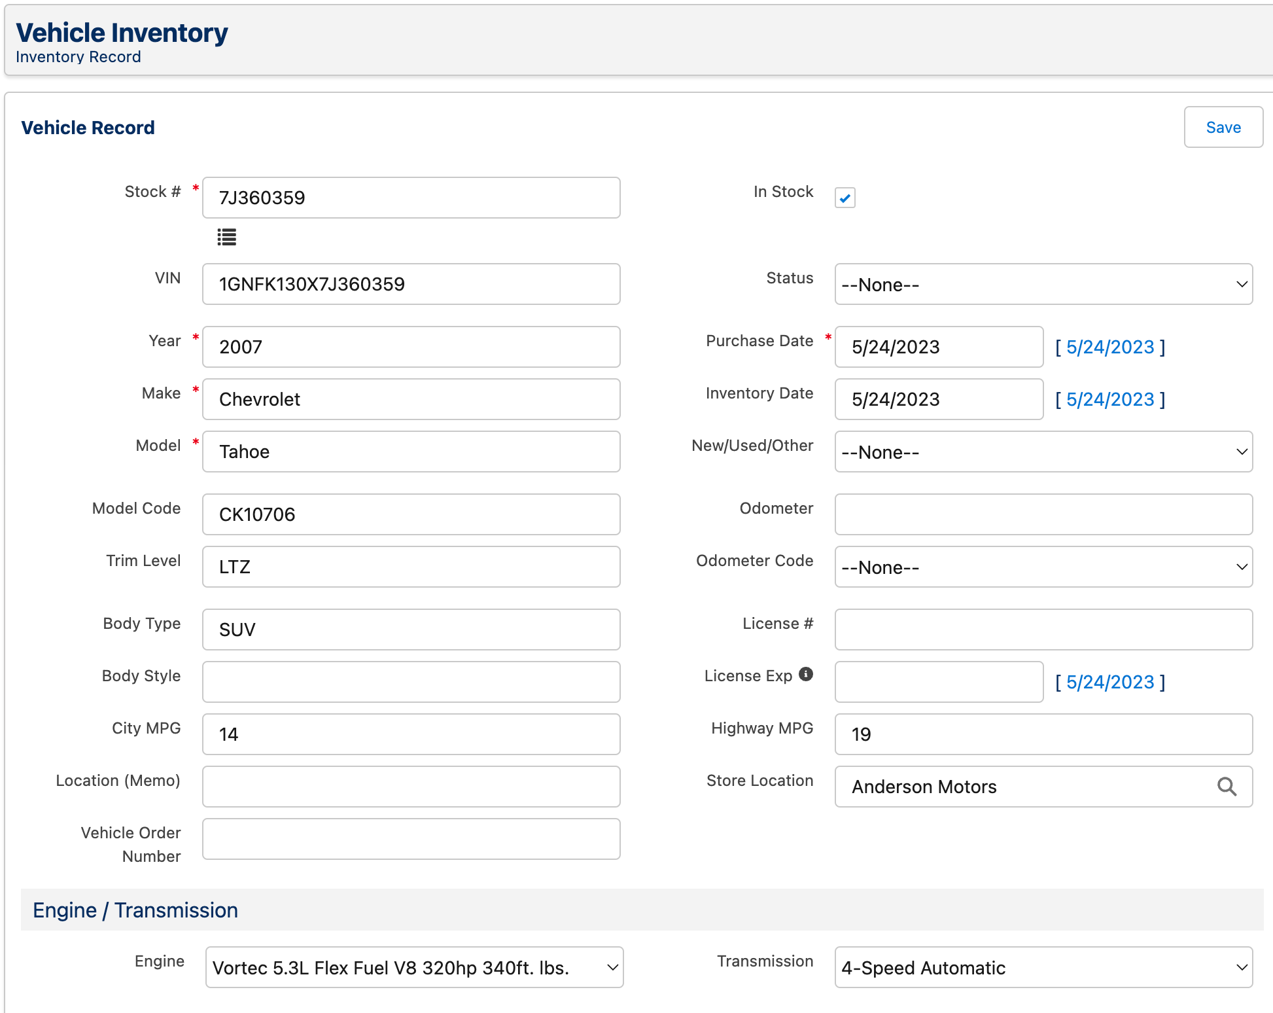Click the License Exp info icon

tap(806, 674)
